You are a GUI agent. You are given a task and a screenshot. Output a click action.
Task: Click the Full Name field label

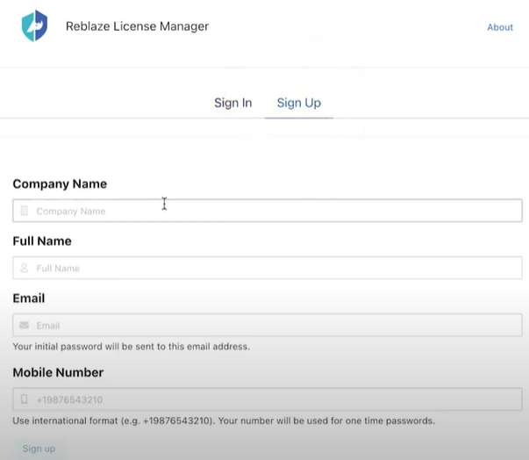(42, 241)
